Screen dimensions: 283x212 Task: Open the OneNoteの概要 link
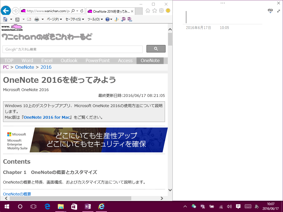pos(17,194)
